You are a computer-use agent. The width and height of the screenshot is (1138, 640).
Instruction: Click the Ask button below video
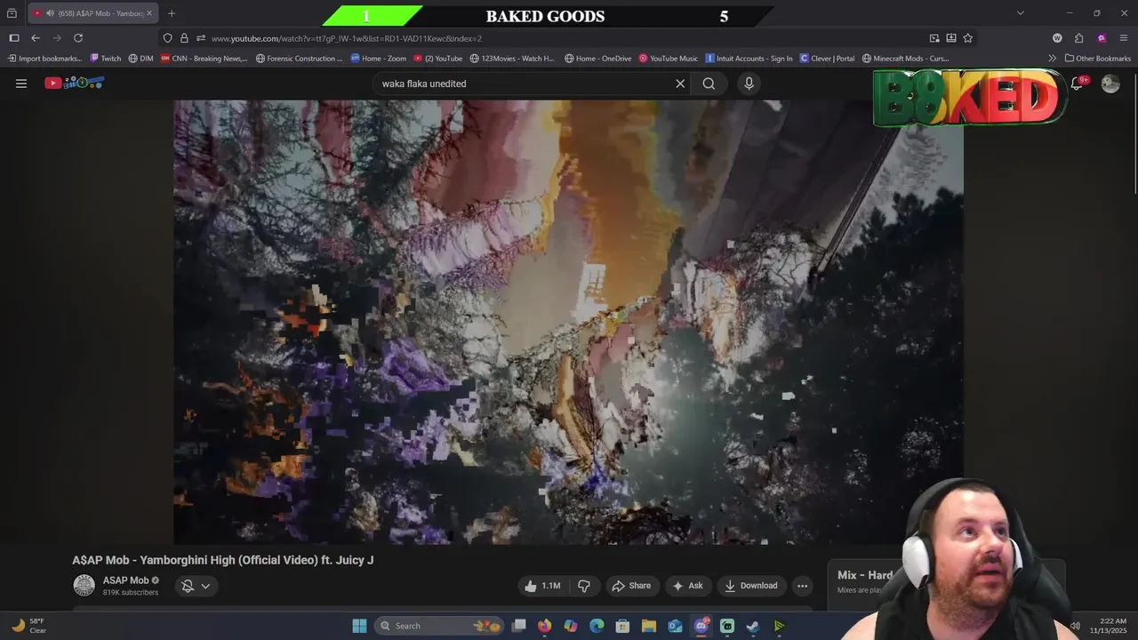point(687,586)
